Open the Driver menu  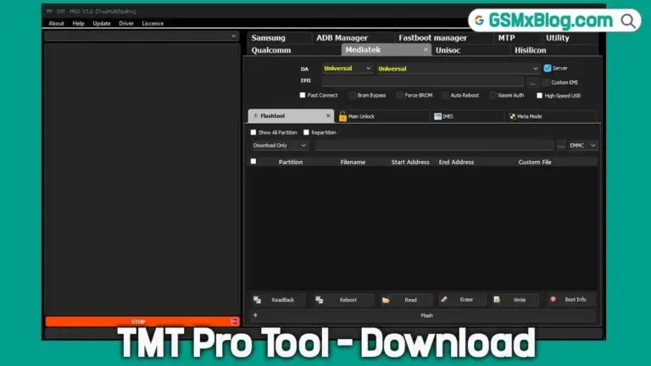click(x=126, y=24)
